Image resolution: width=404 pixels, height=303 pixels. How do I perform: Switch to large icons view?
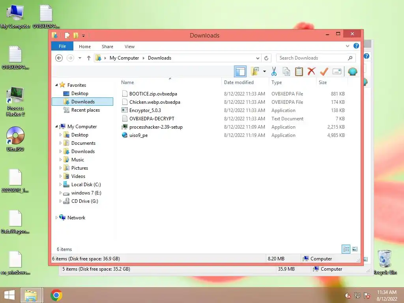pos(355,249)
